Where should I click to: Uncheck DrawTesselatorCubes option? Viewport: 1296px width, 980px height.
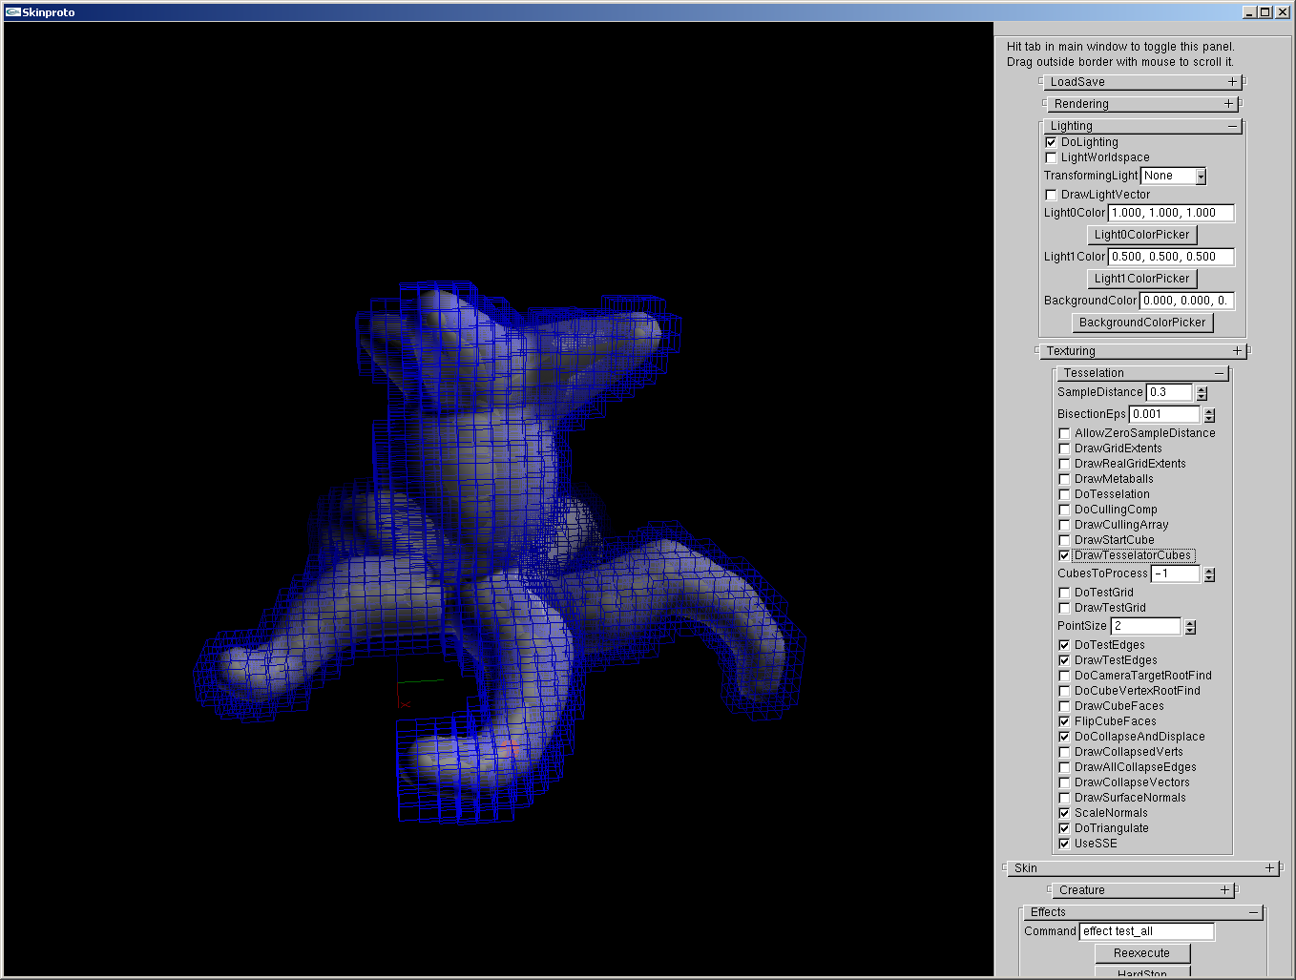tap(1064, 555)
